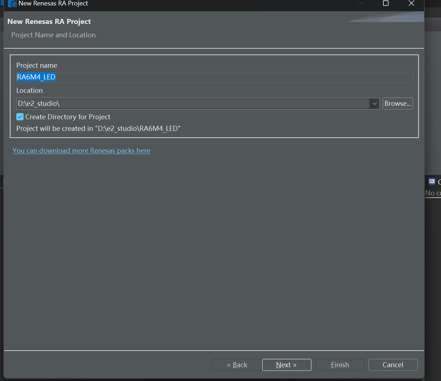441x381 pixels.
Task: Toggle Create Directory for Project checkbox
Action: tap(20, 117)
